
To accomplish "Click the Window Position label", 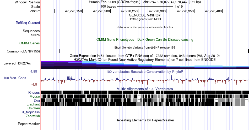I will pyautogui.click(x=27, y=2).
